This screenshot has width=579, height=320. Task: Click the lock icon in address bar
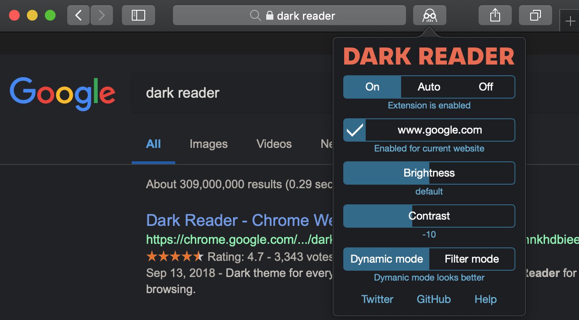tap(269, 16)
